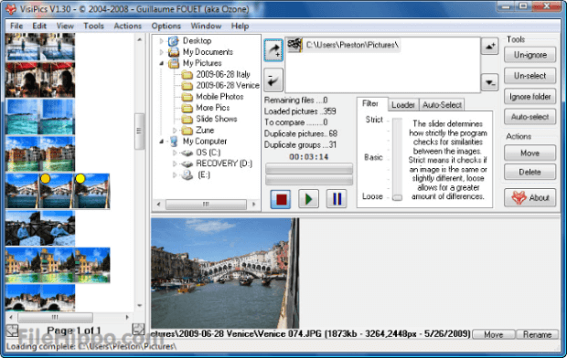This screenshot has width=567, height=358.
Task: Stop the scan with red square button
Action: click(x=281, y=199)
